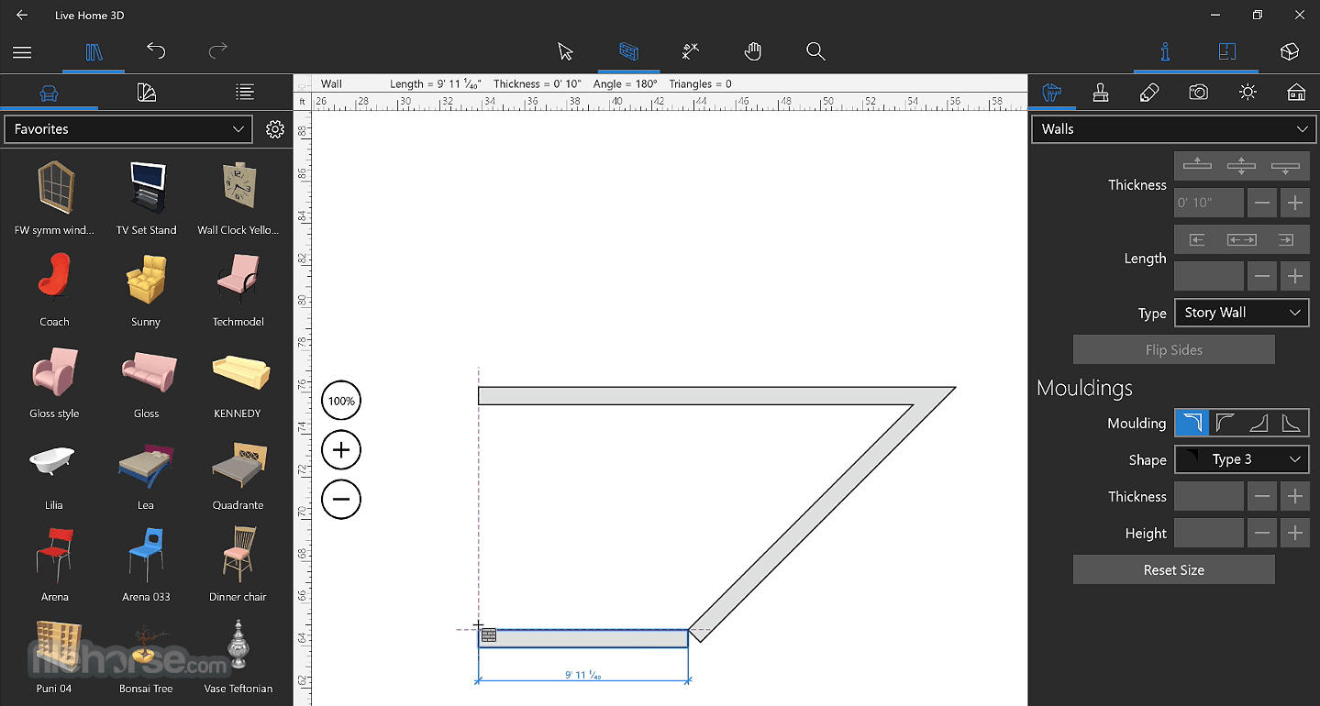Click the back arrow beside Live Home 3D
Screen dimensions: 1320x706
coord(22,16)
